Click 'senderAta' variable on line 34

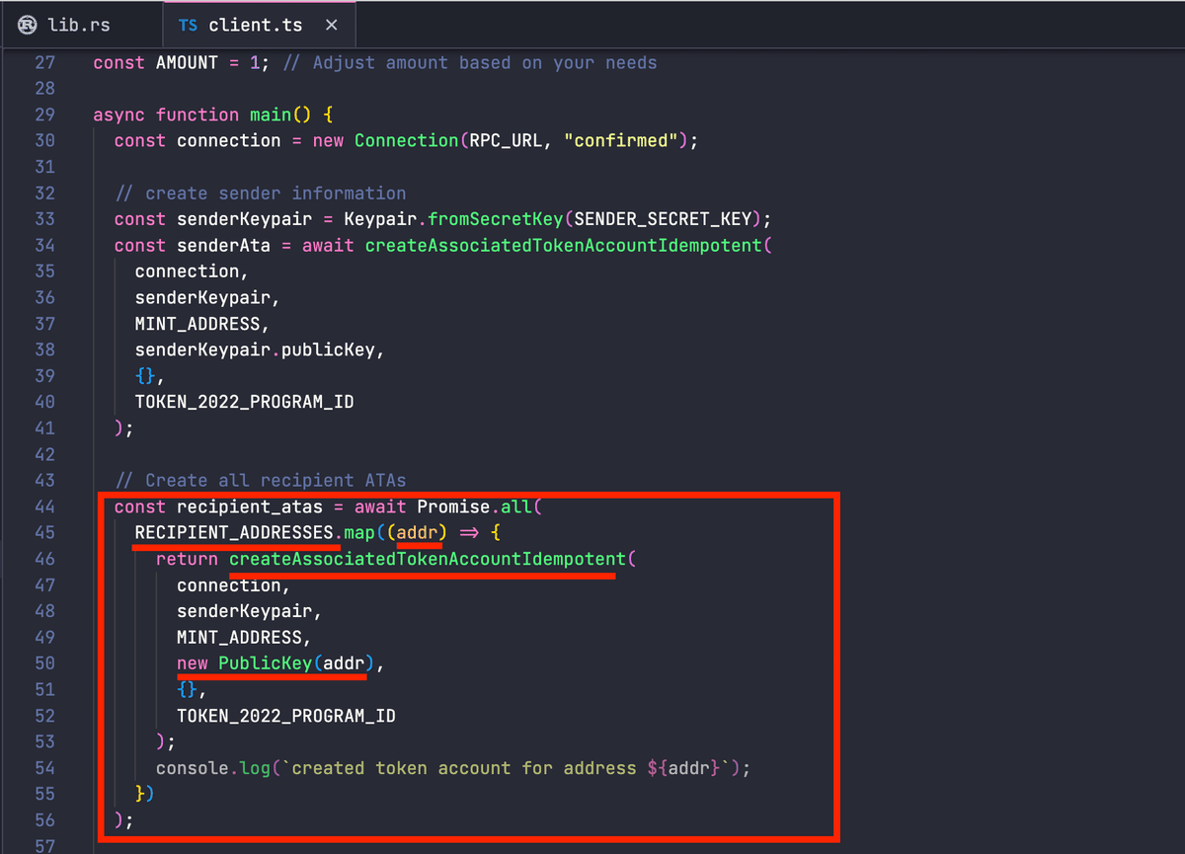[223, 245]
